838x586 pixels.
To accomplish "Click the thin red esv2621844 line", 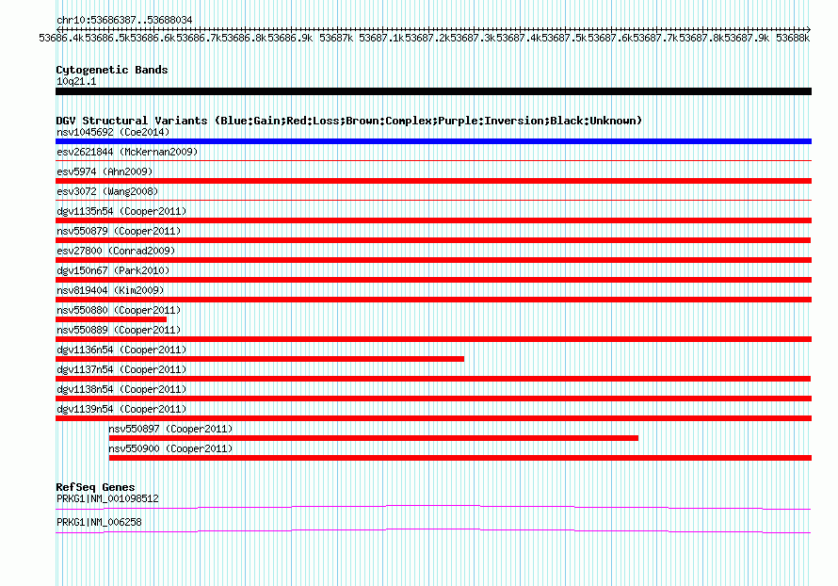I will (x=433, y=160).
